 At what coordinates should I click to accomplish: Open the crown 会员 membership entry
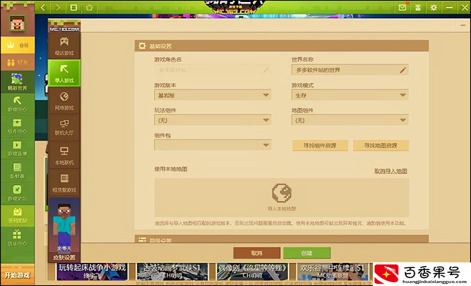point(17,45)
